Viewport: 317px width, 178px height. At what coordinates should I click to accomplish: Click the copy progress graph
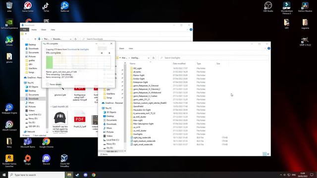pos(78,62)
